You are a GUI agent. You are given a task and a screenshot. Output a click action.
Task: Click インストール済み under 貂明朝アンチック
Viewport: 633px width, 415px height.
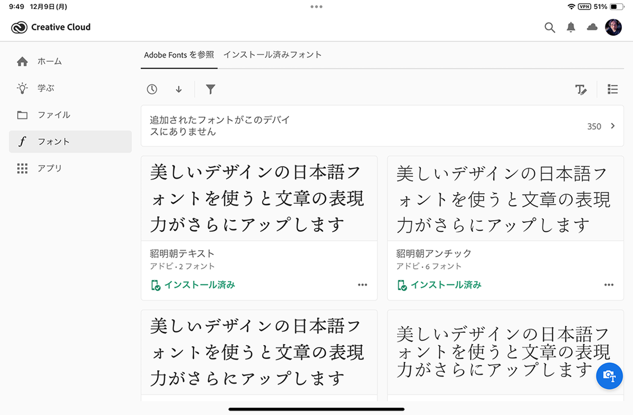[439, 285]
